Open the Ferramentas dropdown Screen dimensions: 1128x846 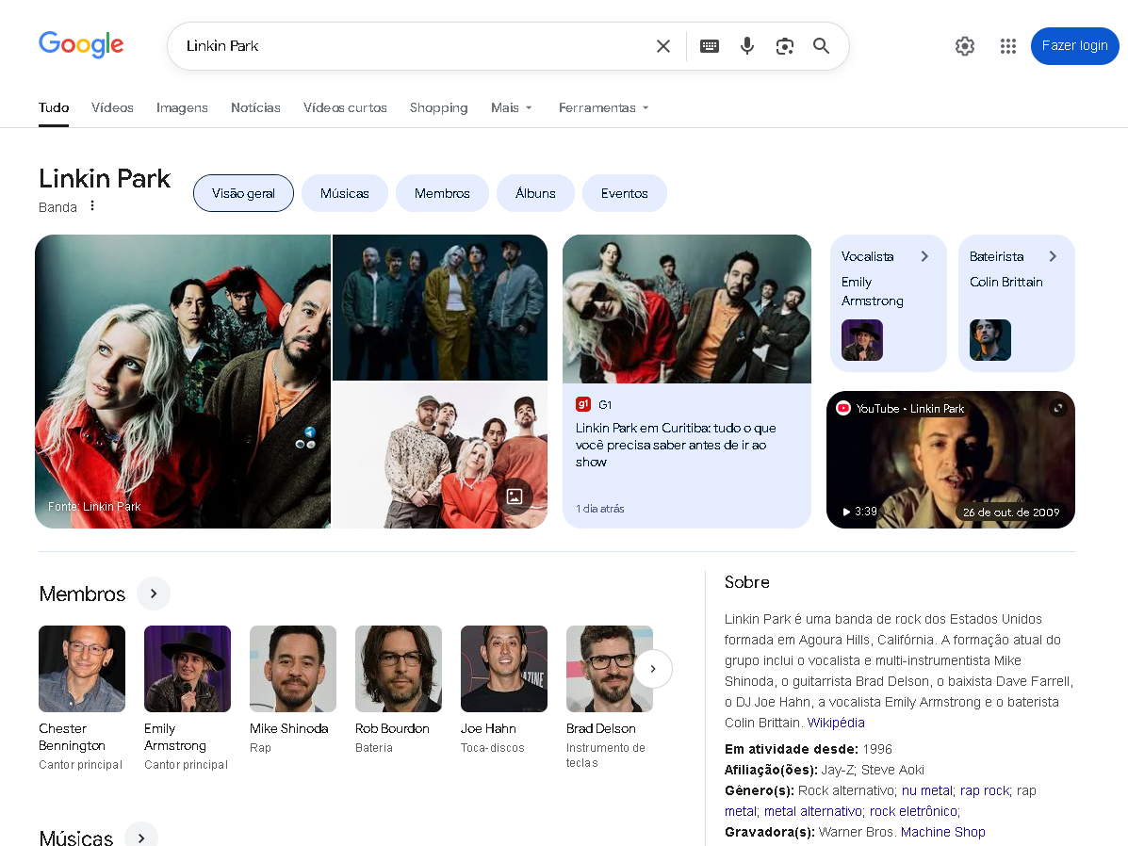click(603, 107)
